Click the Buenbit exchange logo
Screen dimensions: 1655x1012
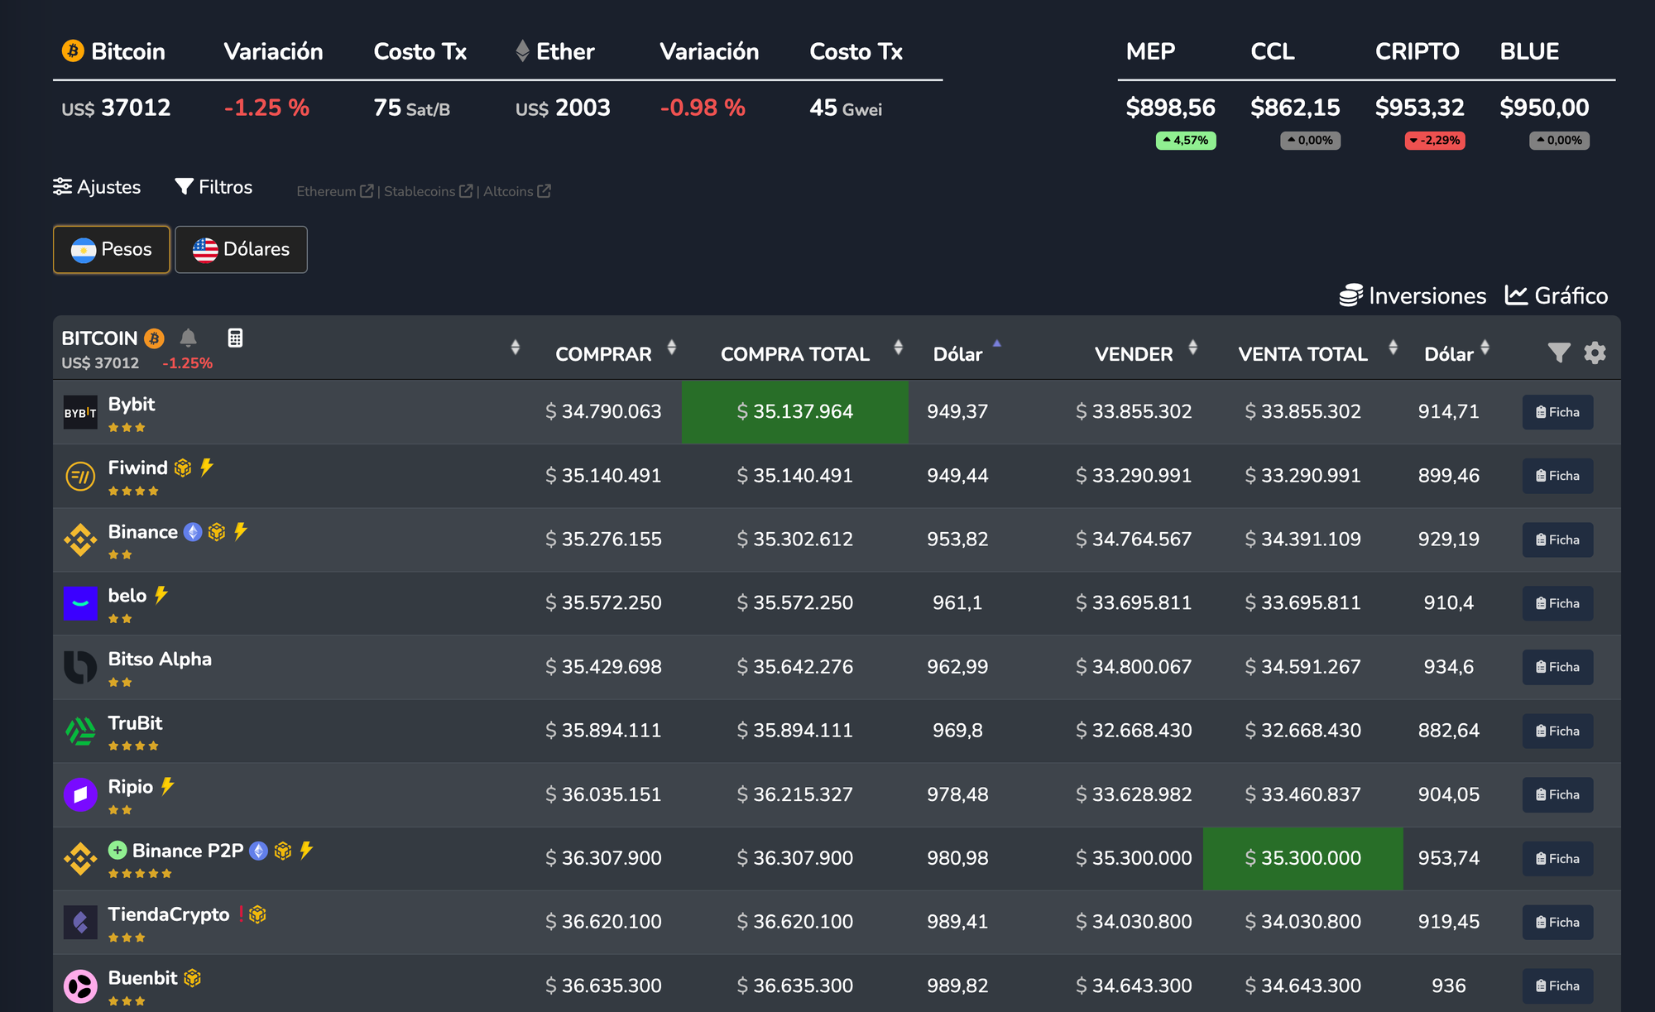[80, 986]
